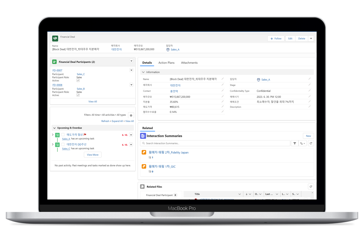Click Expand All in activity timeline
The width and height of the screenshot is (364, 231).
pyautogui.click(x=117, y=121)
